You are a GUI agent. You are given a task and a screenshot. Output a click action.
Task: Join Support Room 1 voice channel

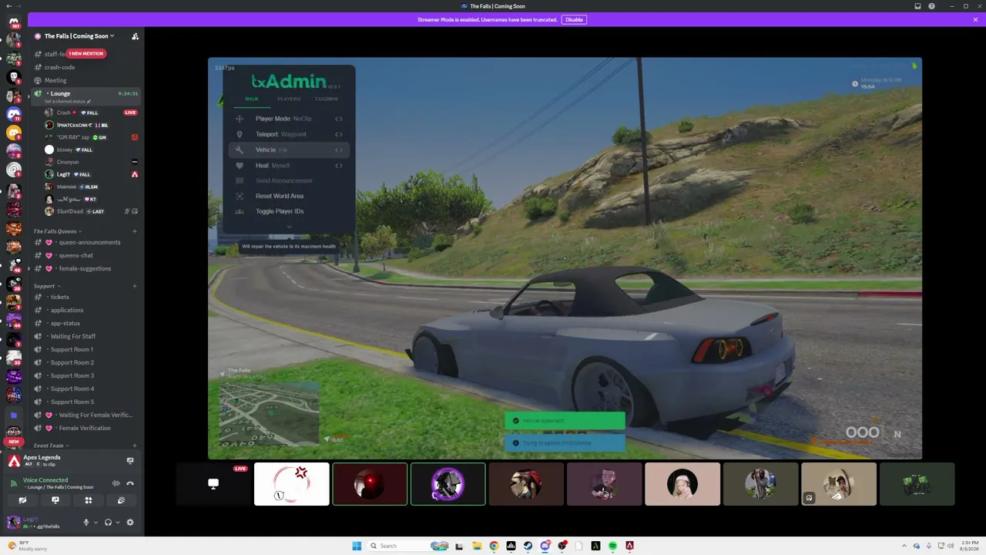coord(85,349)
